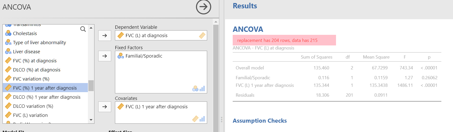Click FVC (L) 1 year after diagnosis covariate
The height and width of the screenshot is (132, 453).
(x=156, y=107)
